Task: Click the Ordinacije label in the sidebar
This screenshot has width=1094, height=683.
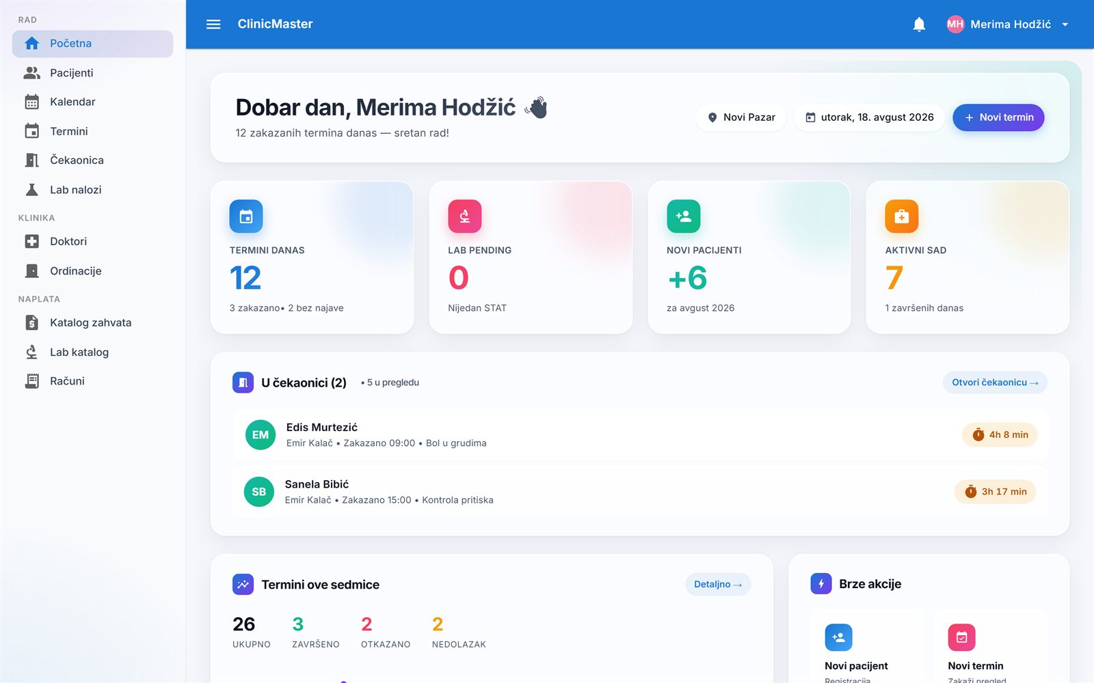Action: (x=76, y=271)
